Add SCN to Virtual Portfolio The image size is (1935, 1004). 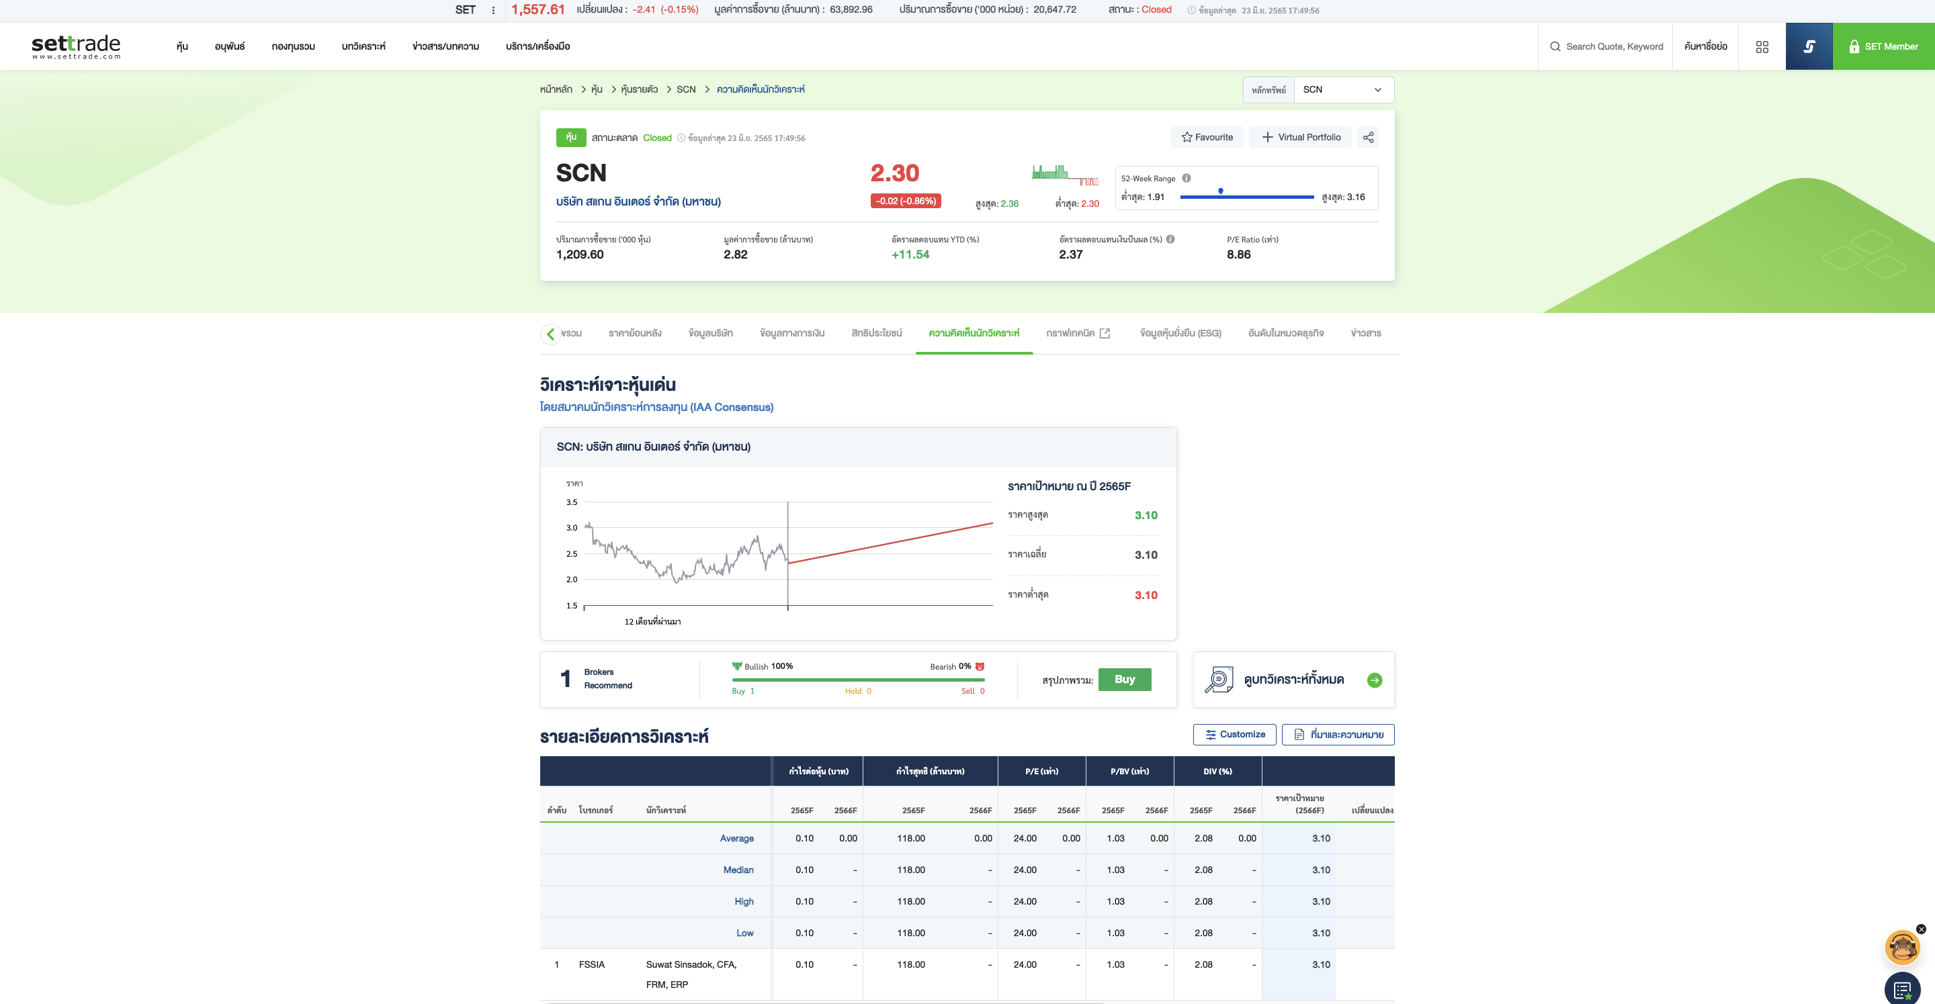(1300, 138)
